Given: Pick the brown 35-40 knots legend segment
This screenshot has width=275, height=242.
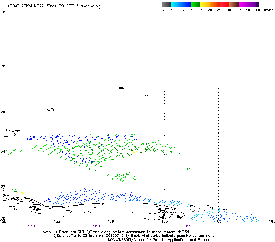Looking at the screenshot, I should (234, 4).
